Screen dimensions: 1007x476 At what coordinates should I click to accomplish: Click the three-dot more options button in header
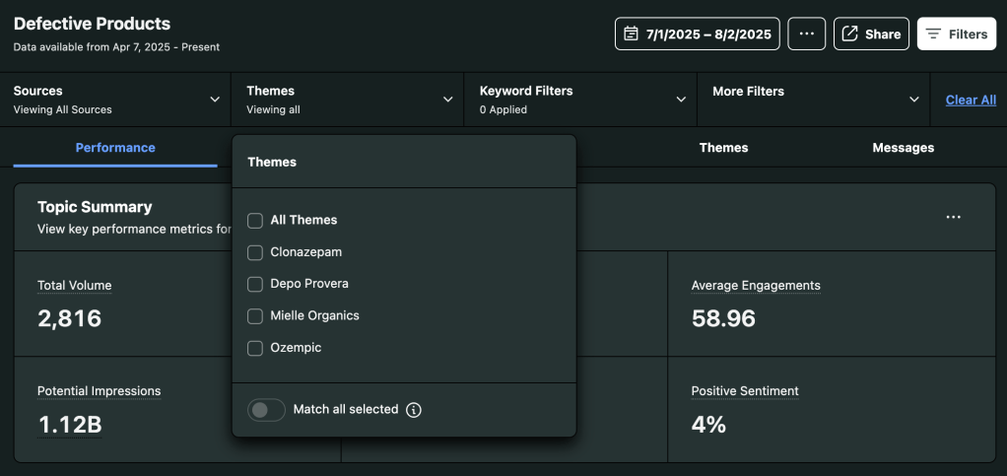click(x=806, y=34)
